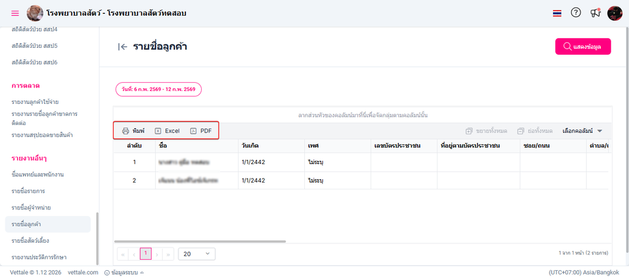This screenshot has width=629, height=279.
Task: Sort by ที่อยู่ตามบัตรประชาชน column header
Action: click(x=479, y=146)
